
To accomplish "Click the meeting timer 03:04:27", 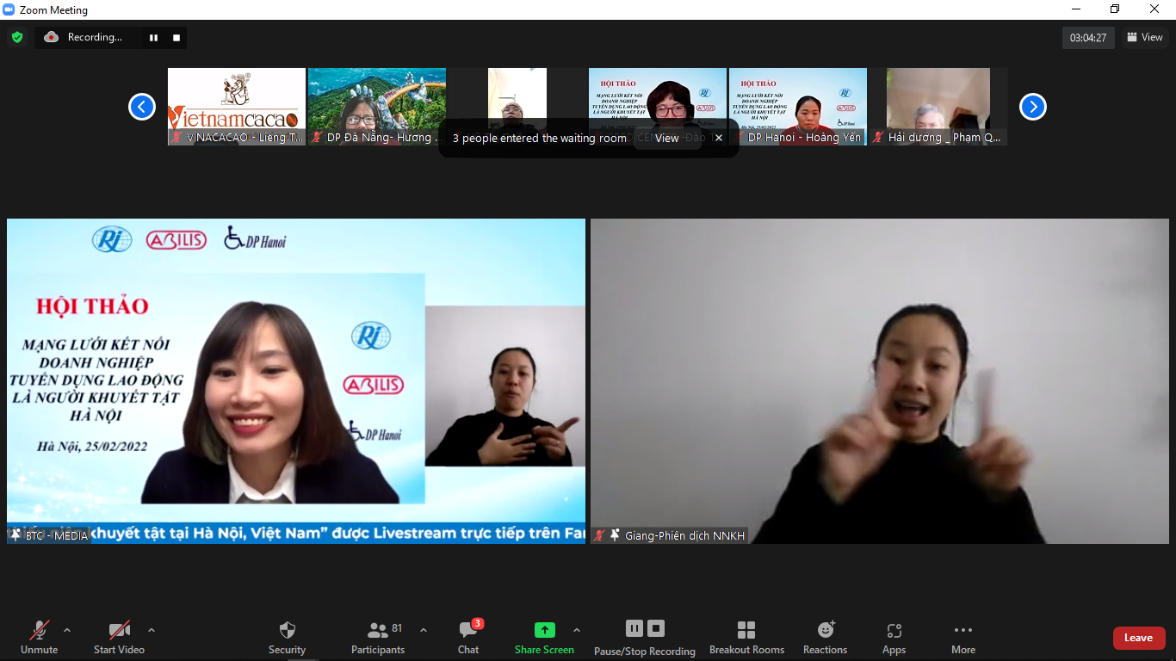I will (1088, 38).
